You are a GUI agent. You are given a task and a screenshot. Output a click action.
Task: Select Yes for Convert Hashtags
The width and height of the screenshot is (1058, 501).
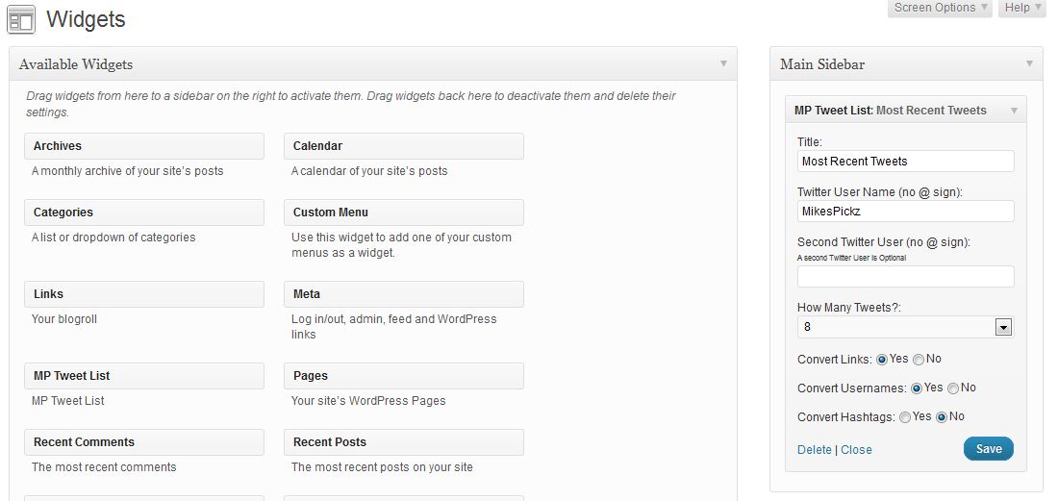pos(905,417)
